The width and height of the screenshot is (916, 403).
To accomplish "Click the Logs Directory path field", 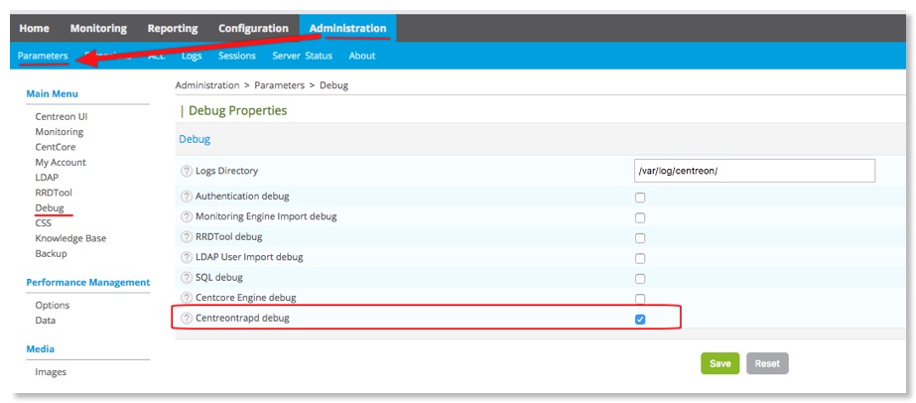I will pyautogui.click(x=754, y=172).
